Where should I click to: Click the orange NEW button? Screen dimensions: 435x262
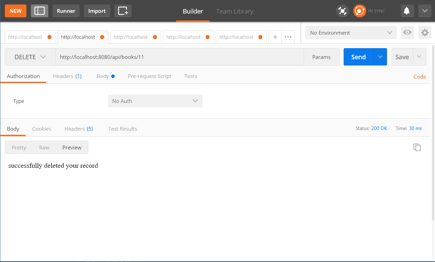click(x=16, y=11)
